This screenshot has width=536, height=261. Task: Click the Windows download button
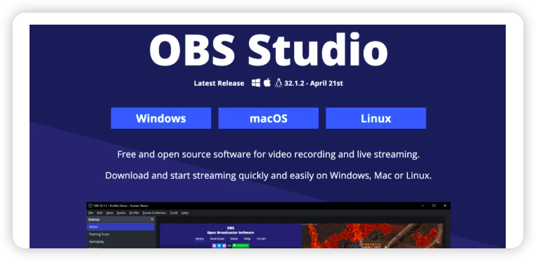click(x=161, y=118)
